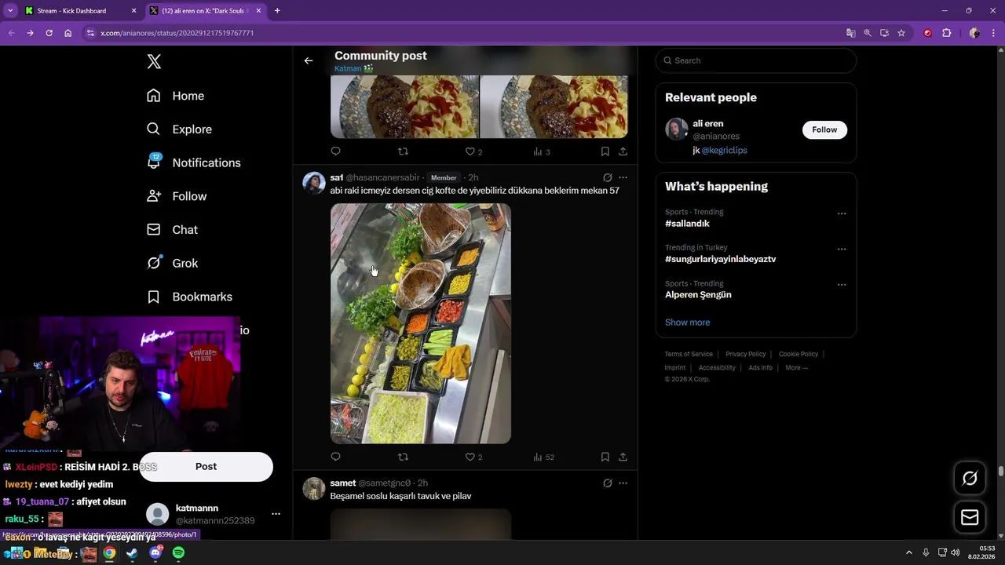This screenshot has height=565, width=1005.
Task: Open Explore in the sidebar
Action: 180,129
